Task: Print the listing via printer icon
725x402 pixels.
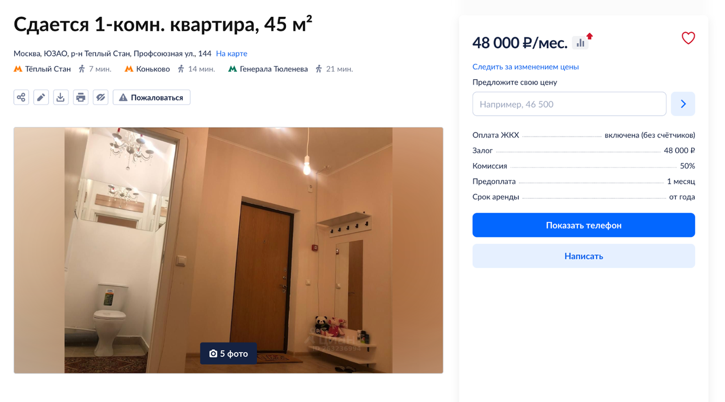Action: click(x=81, y=97)
